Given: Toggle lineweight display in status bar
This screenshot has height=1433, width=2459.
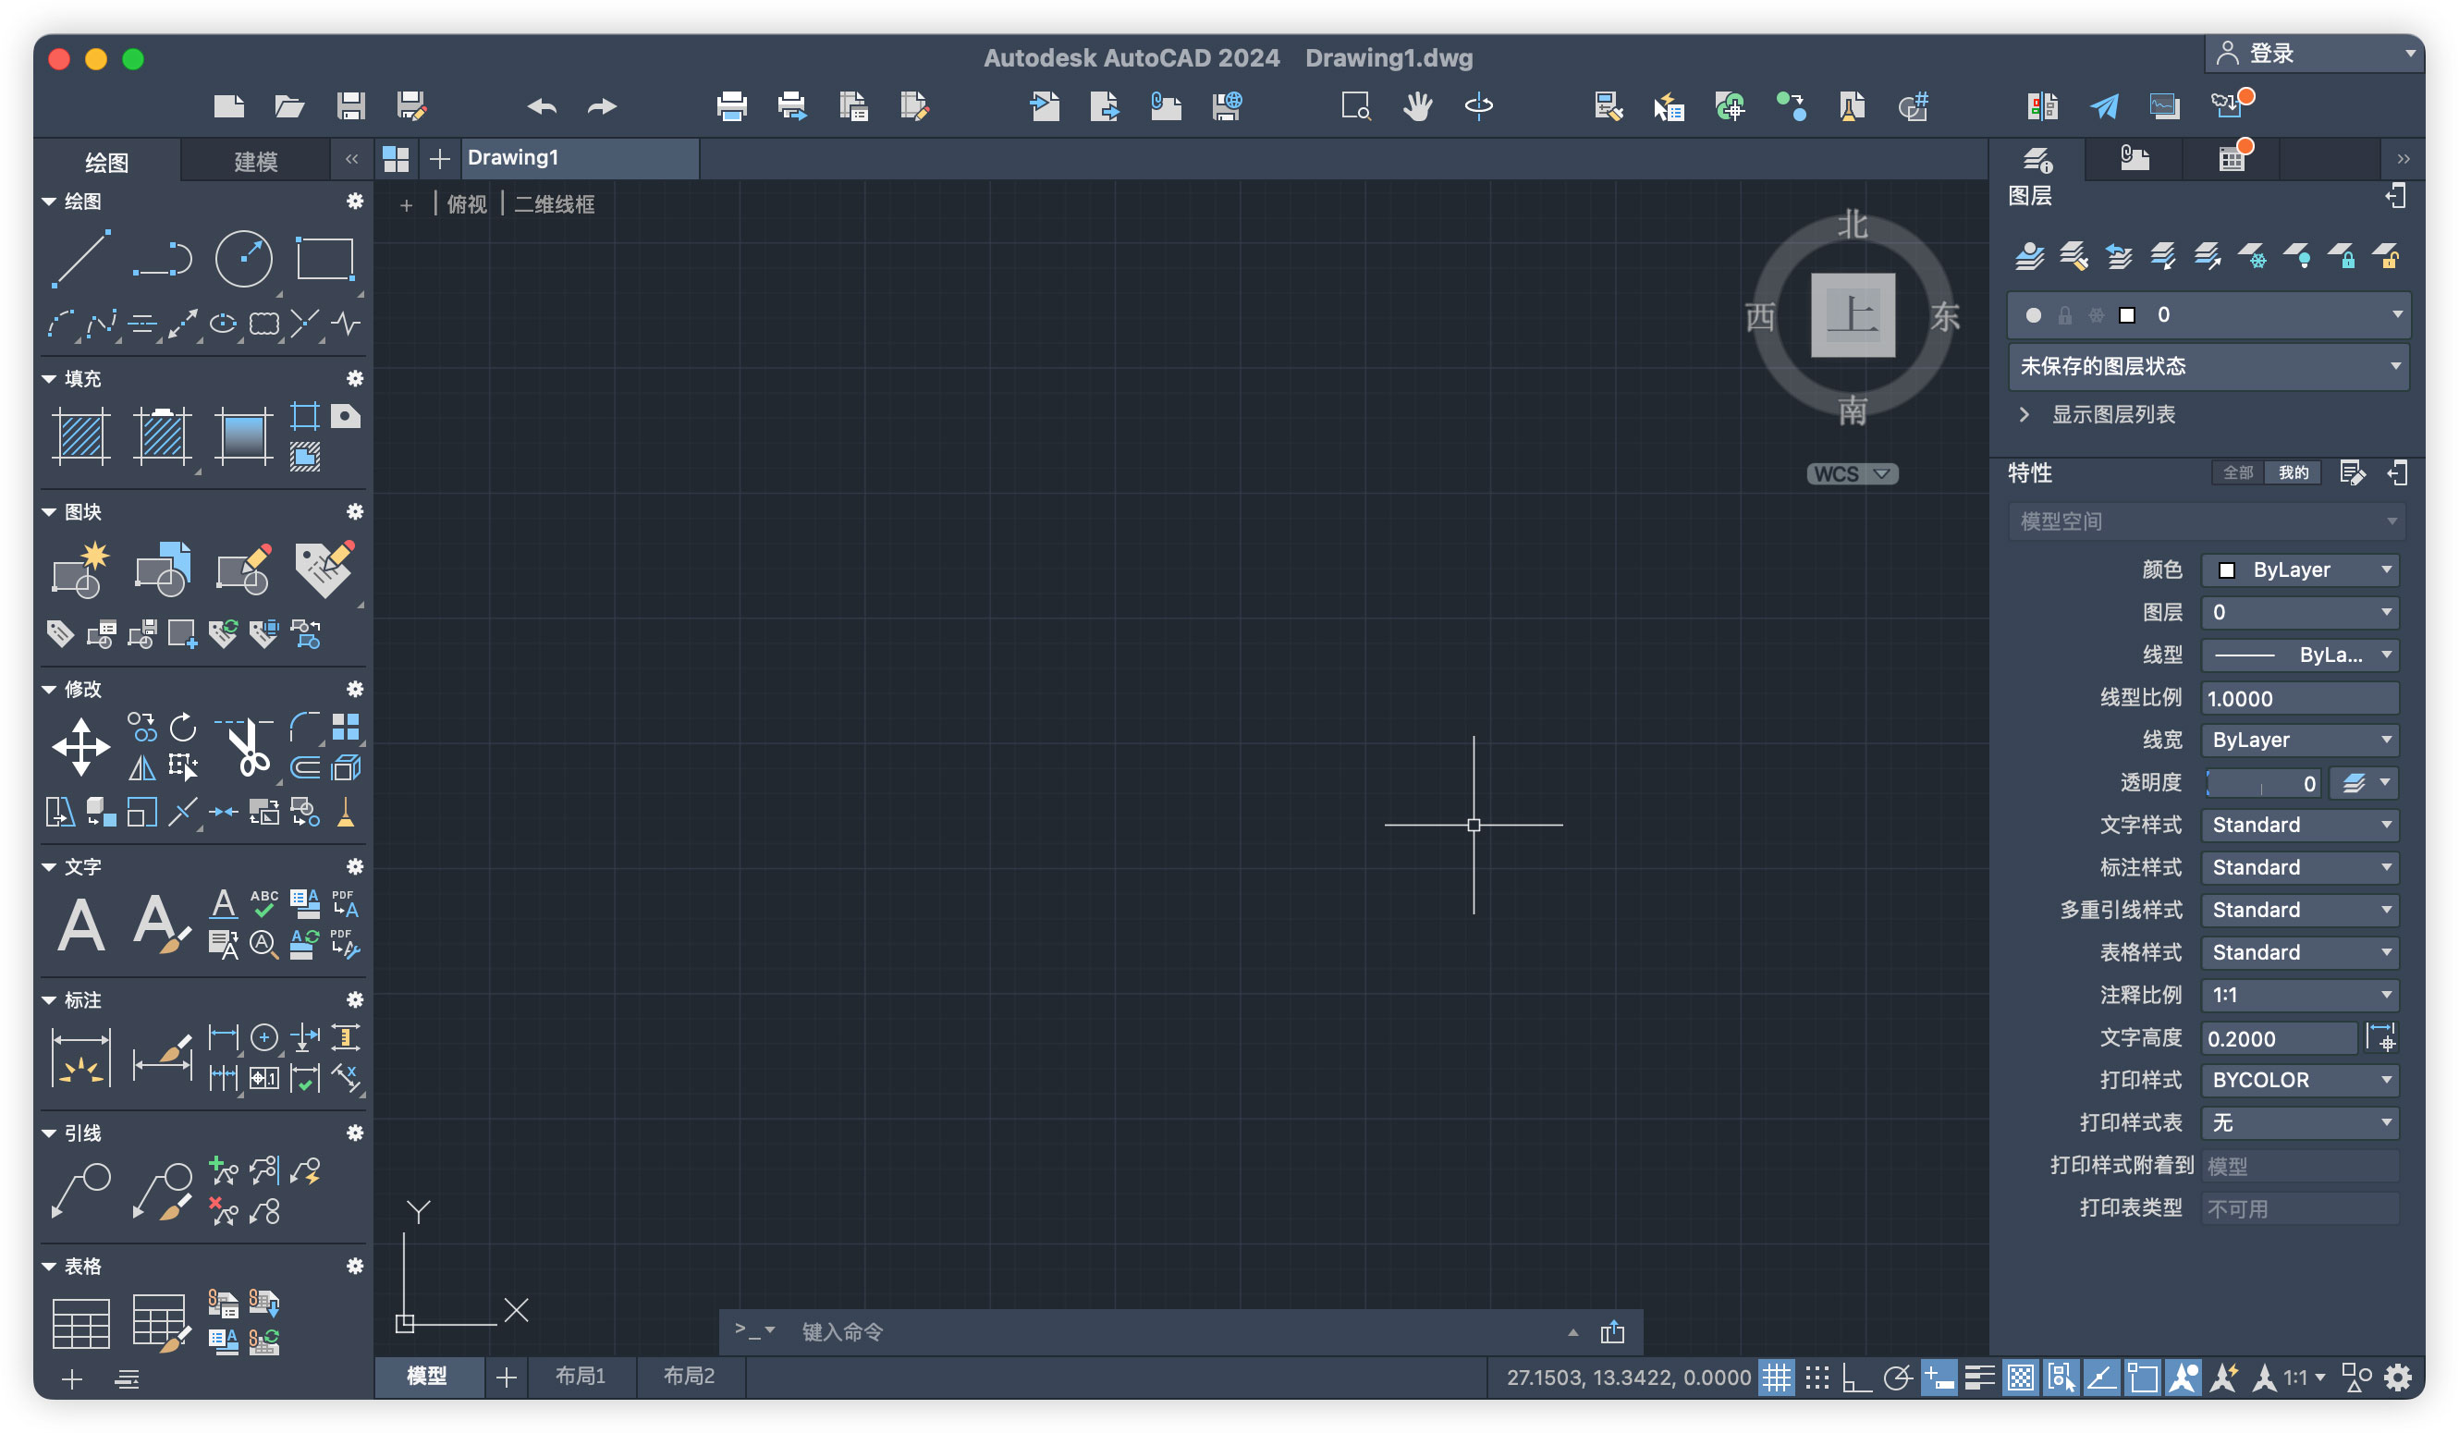Looking at the screenshot, I should (x=1979, y=1378).
